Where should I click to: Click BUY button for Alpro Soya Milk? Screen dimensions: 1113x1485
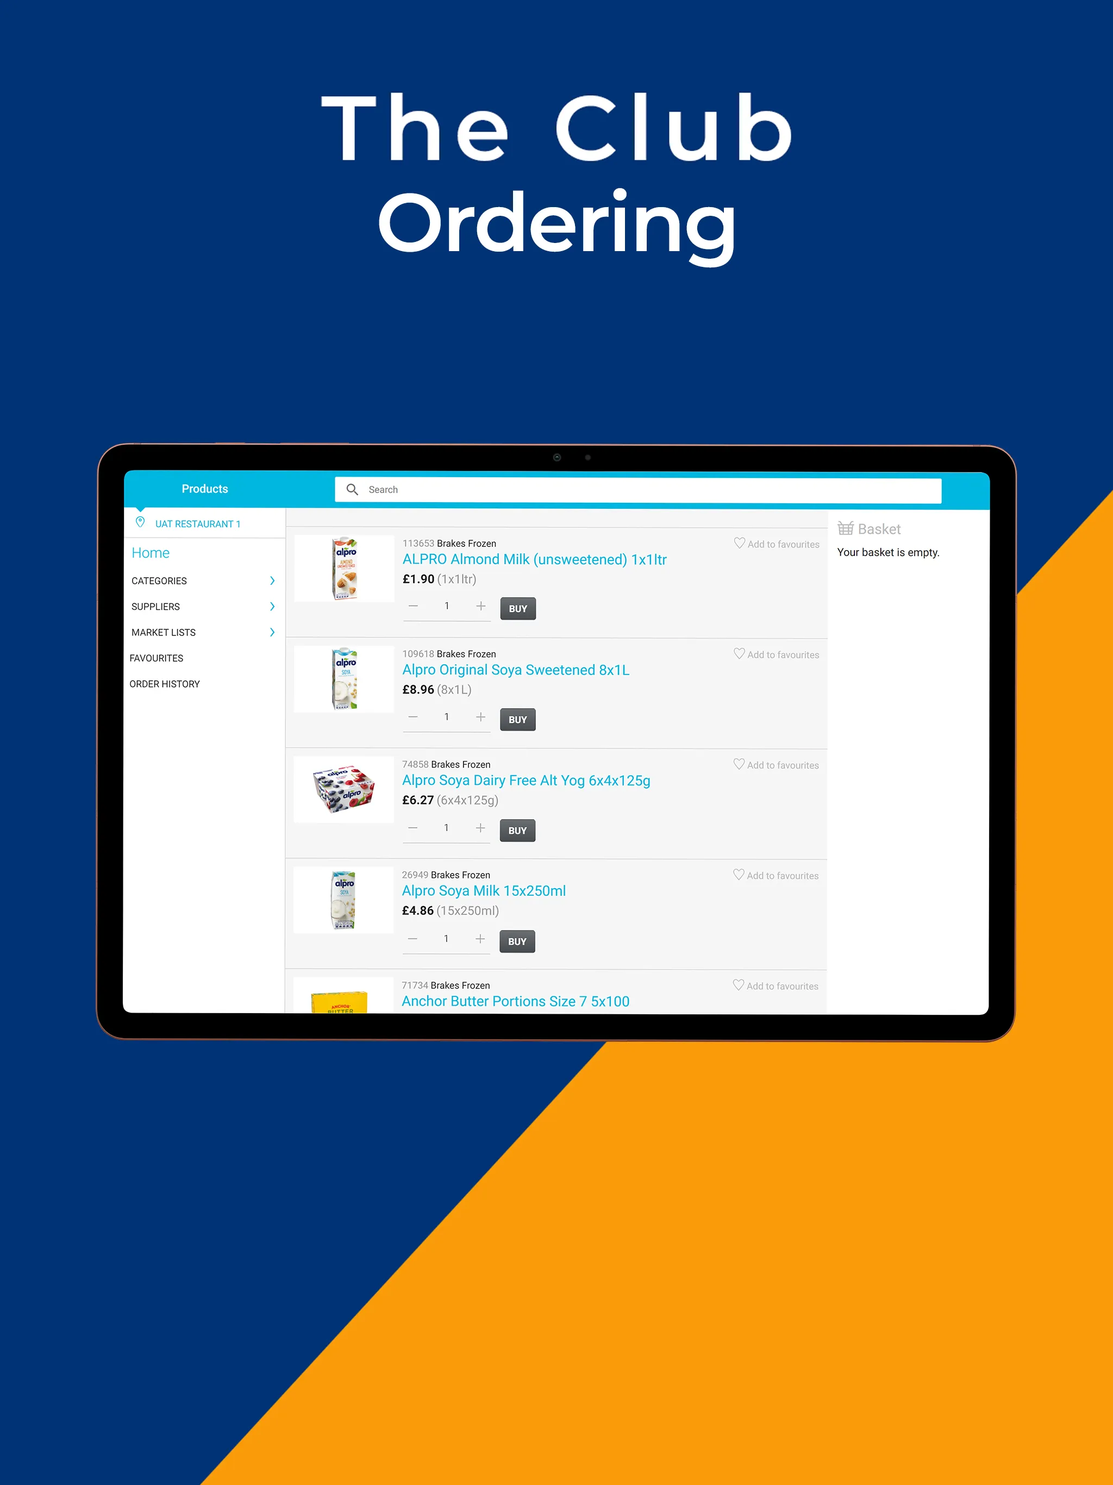point(519,941)
